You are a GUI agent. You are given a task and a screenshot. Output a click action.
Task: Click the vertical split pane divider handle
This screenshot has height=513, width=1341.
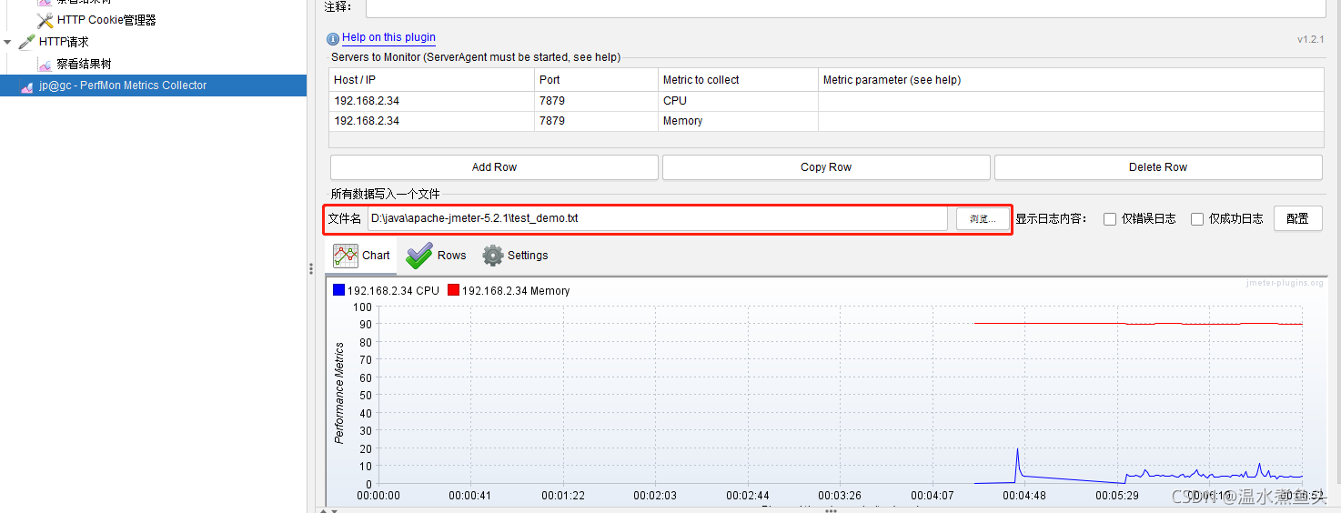(x=311, y=268)
